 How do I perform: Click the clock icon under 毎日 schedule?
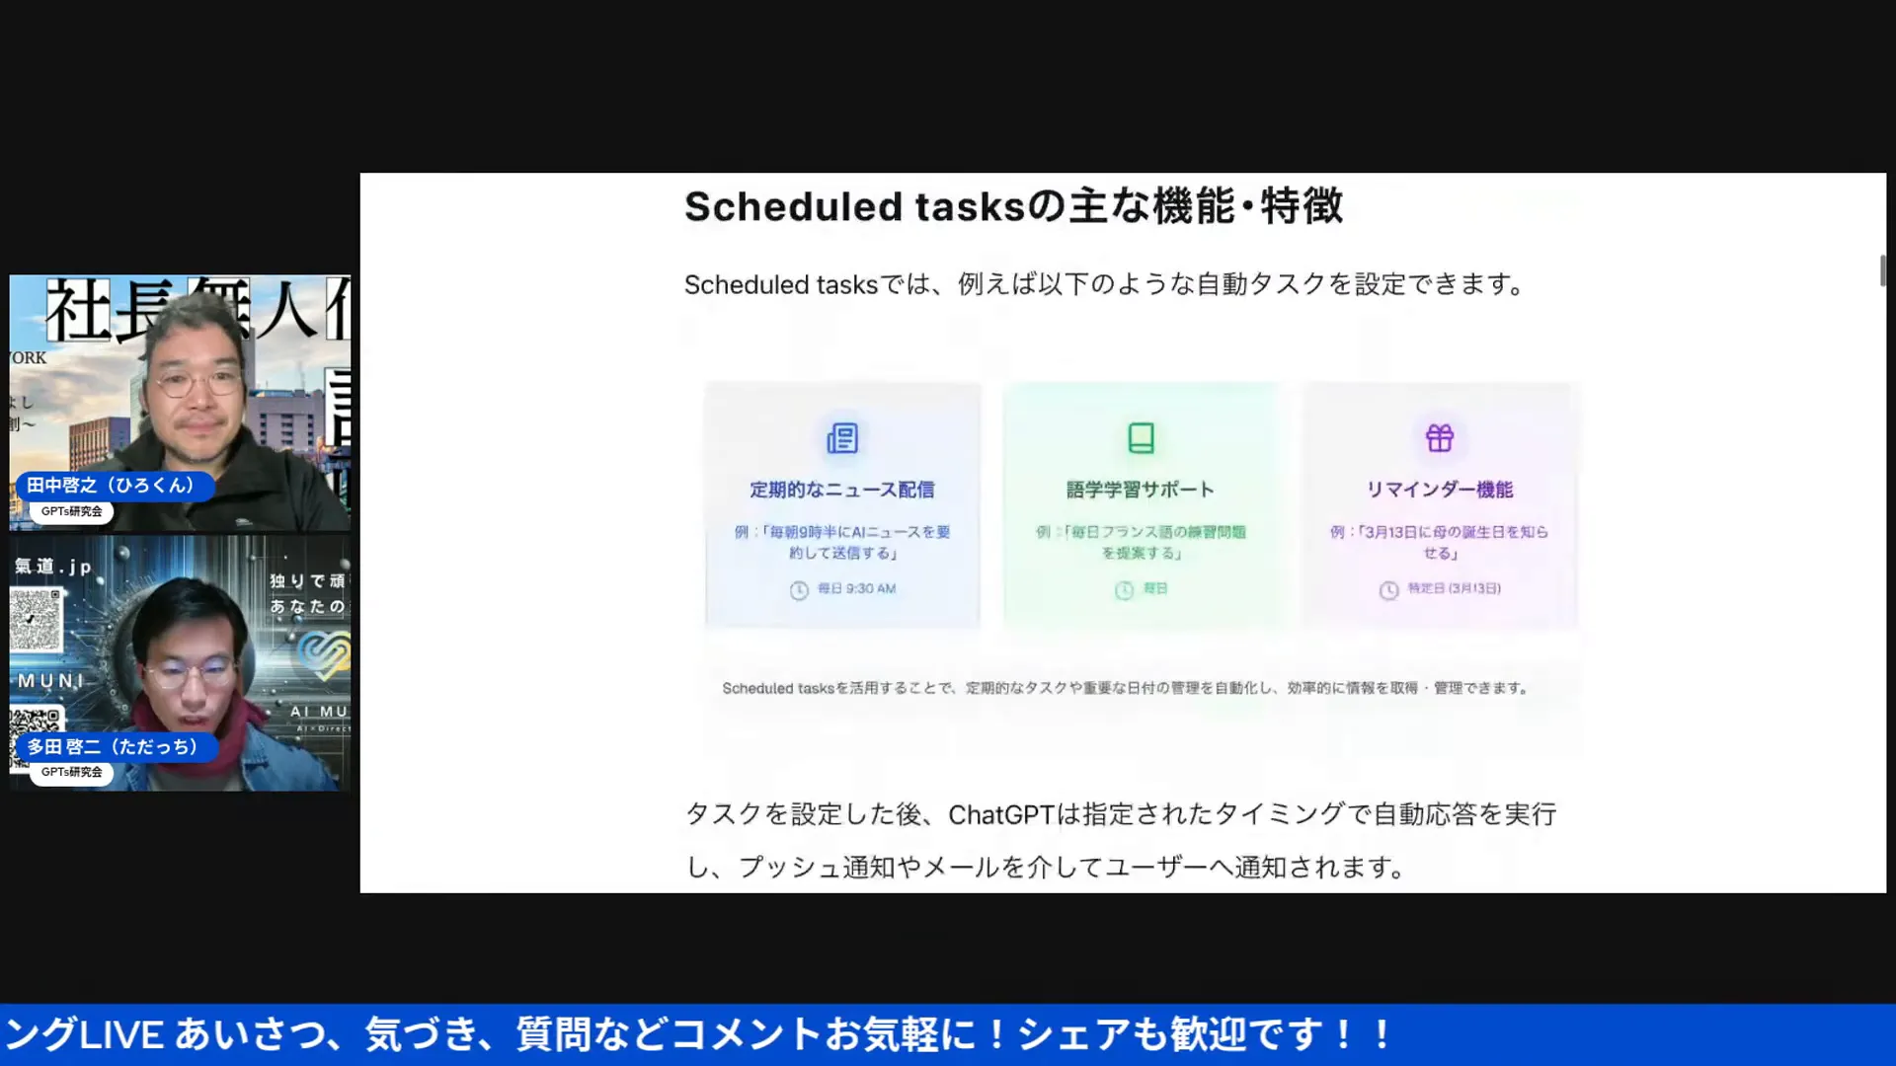(1124, 589)
